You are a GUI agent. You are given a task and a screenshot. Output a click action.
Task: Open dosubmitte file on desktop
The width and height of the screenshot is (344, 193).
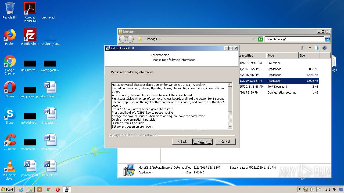pyautogui.click(x=30, y=66)
